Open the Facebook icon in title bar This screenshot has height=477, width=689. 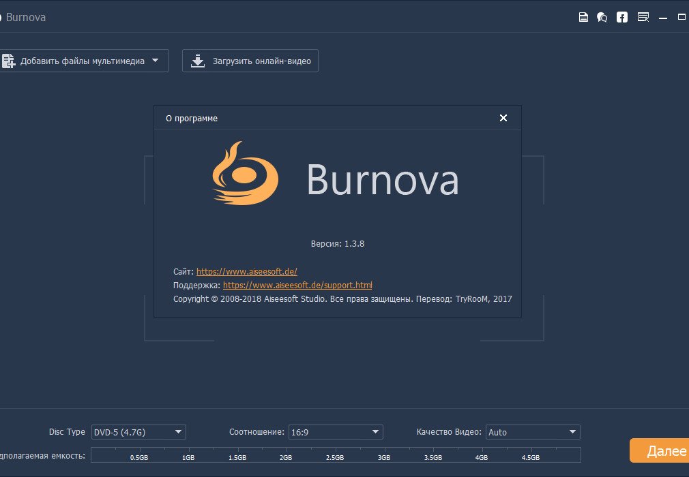[621, 17]
